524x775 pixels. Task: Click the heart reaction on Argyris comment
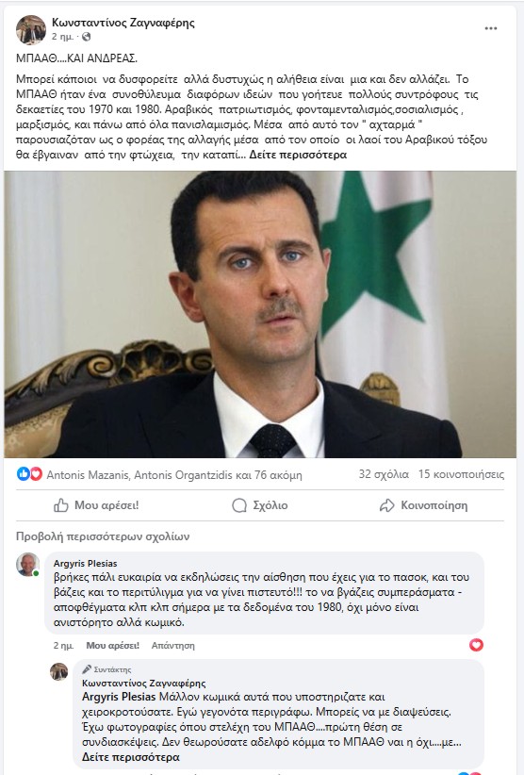pos(476,645)
